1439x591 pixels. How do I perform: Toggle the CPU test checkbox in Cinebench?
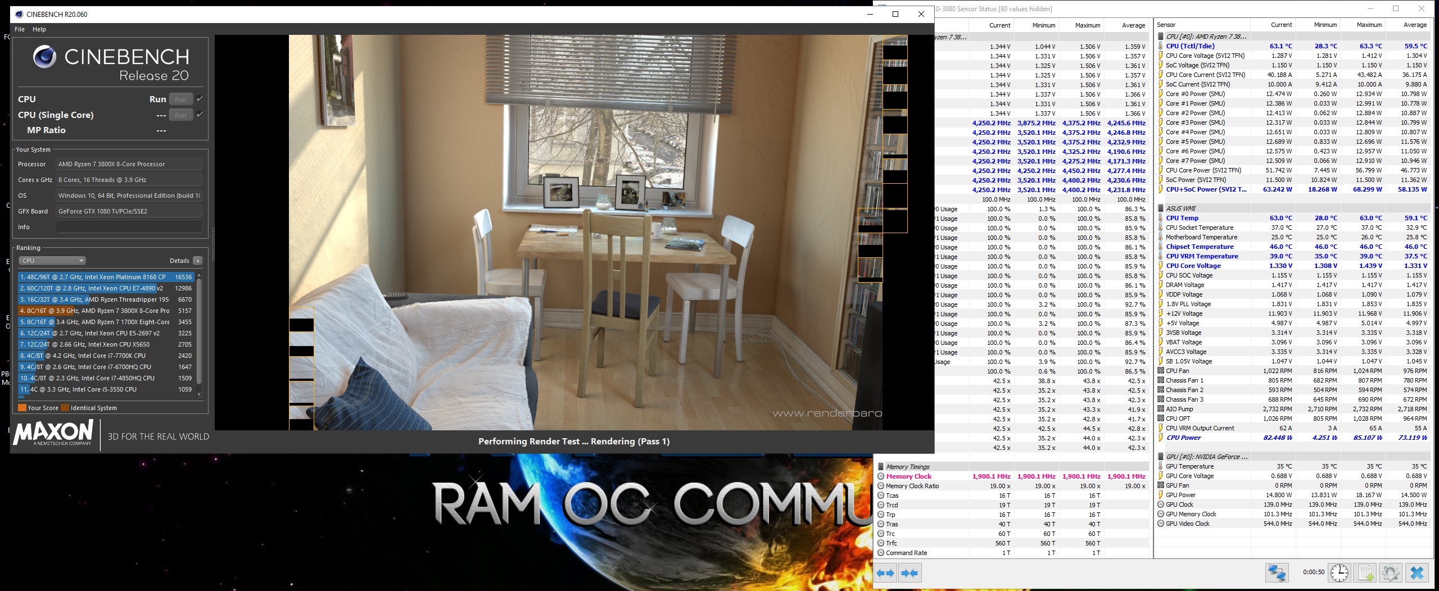[x=200, y=99]
